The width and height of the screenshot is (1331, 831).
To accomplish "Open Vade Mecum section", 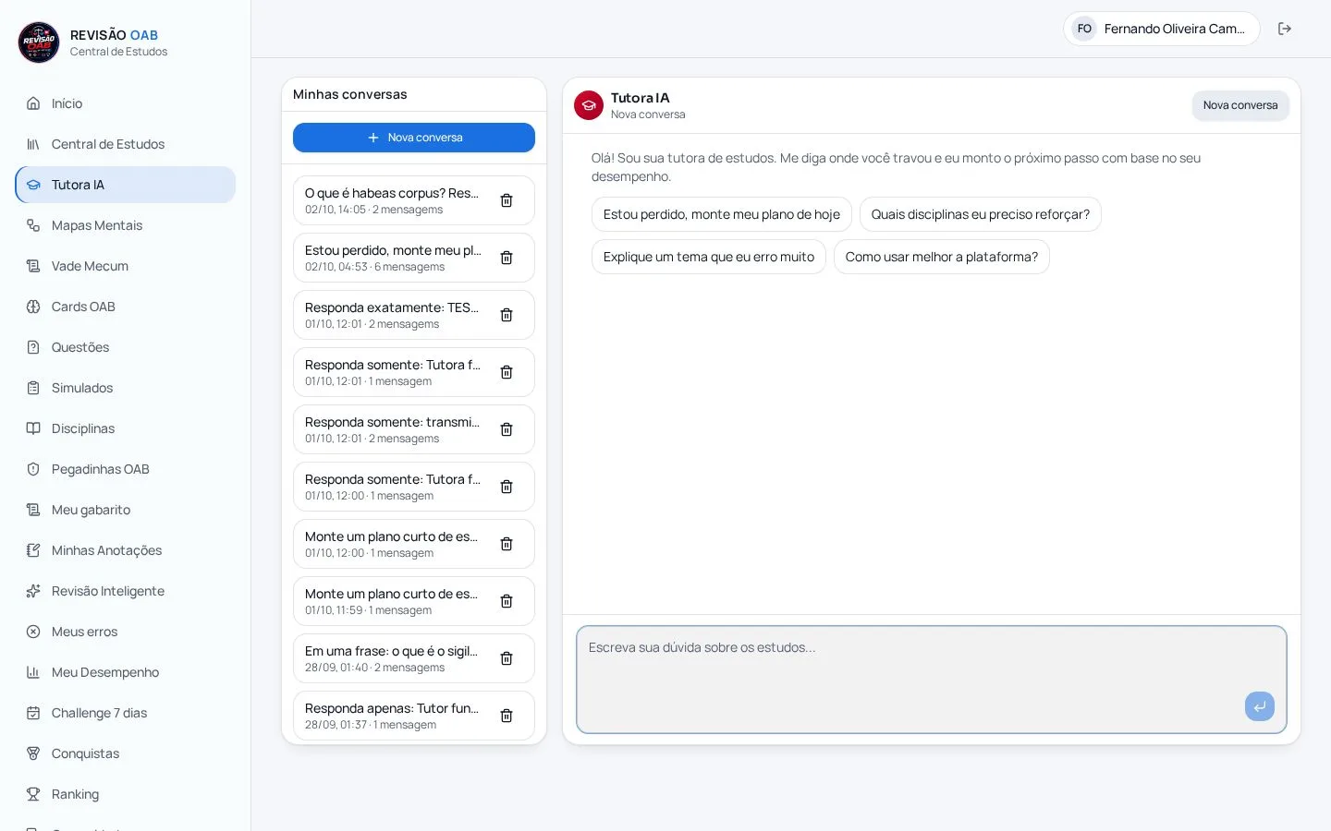I will click(126, 266).
